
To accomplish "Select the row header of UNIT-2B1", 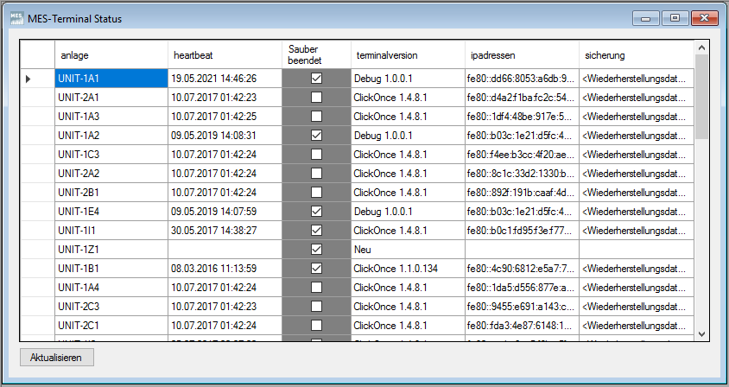I will (37, 193).
